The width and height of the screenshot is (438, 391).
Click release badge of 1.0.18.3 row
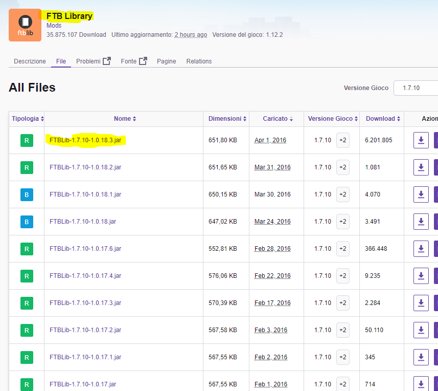click(x=27, y=140)
